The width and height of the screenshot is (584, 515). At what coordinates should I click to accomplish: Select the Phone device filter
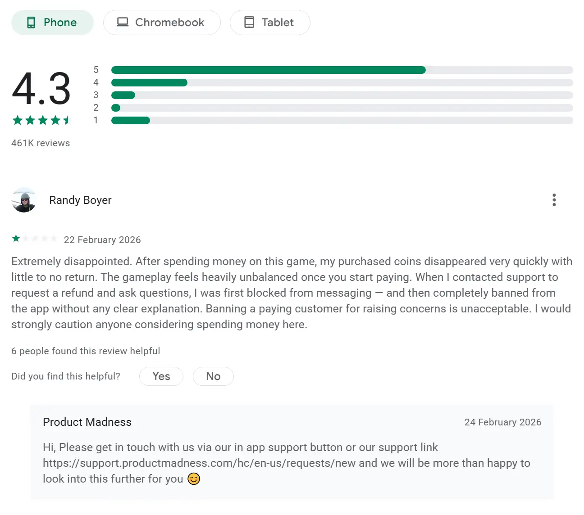[x=52, y=23]
